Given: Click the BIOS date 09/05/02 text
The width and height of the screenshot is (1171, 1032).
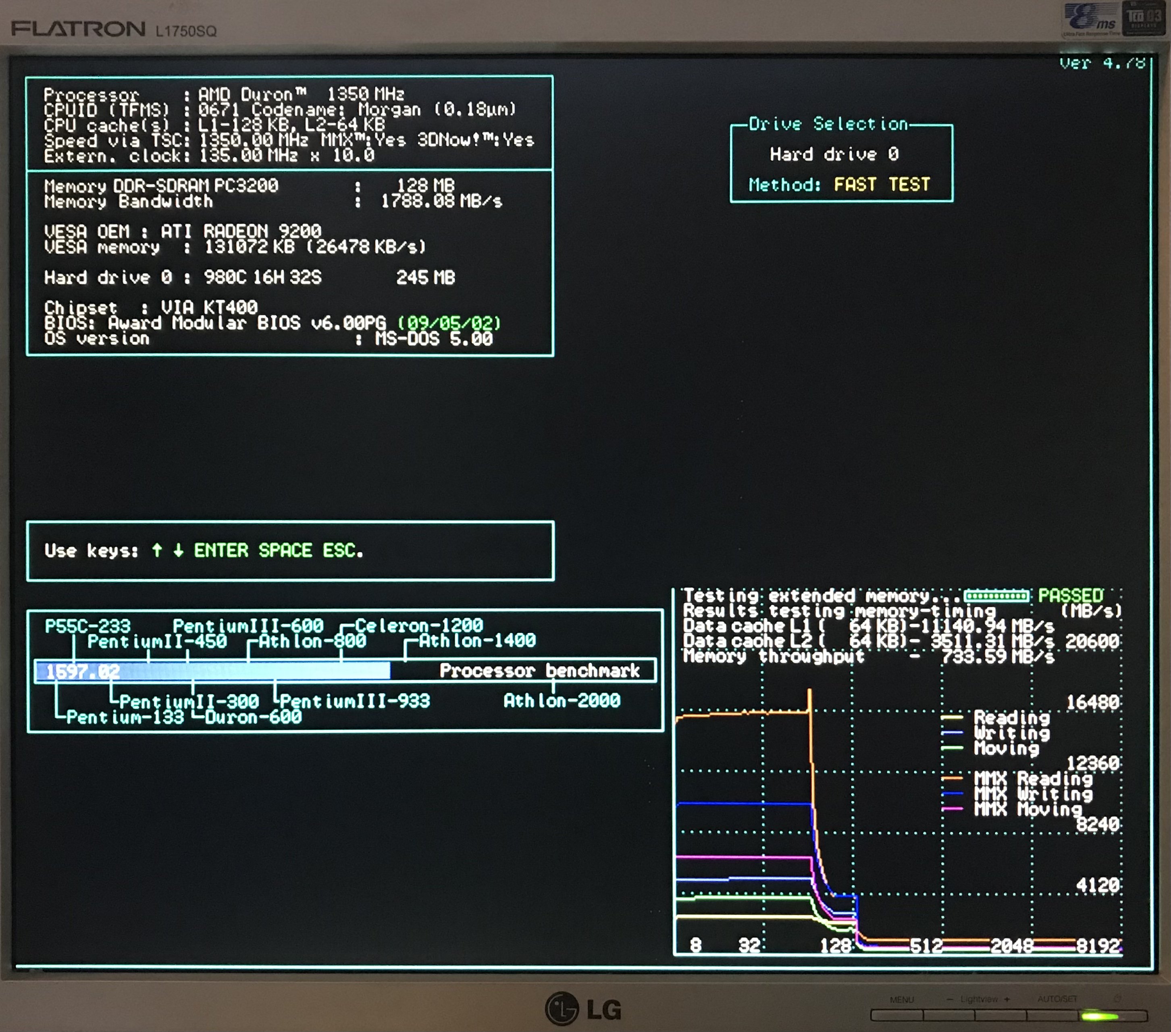Looking at the screenshot, I should (x=449, y=323).
